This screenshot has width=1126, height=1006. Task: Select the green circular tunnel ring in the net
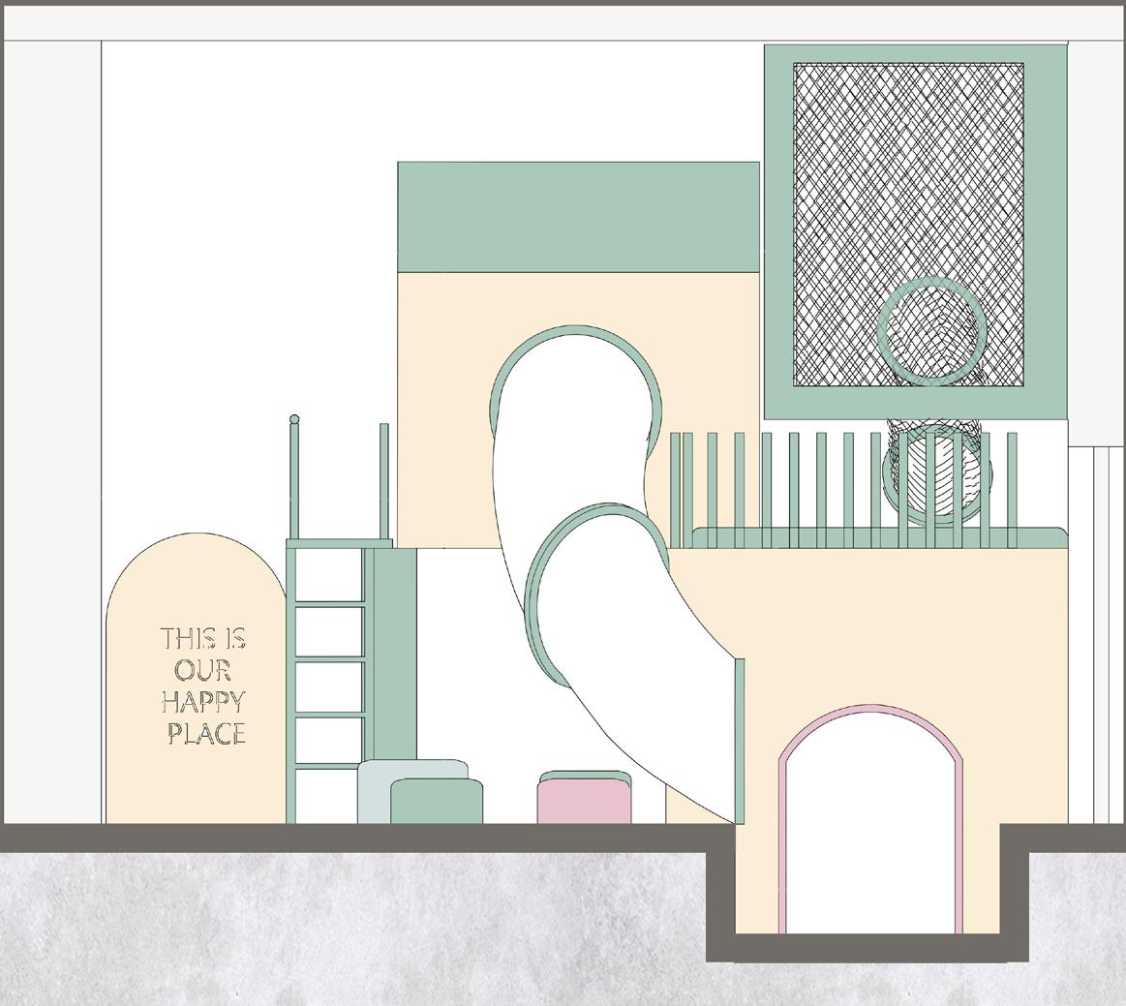tap(931, 330)
